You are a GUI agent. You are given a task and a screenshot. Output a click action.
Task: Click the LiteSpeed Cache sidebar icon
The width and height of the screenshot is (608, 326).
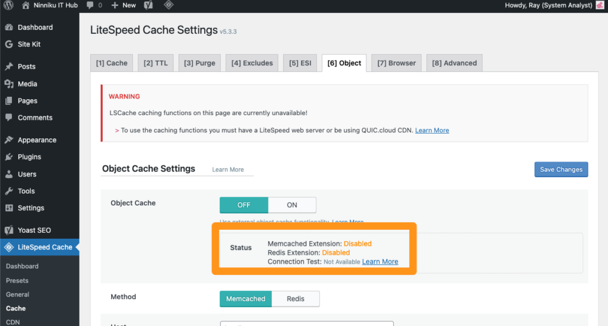pos(9,247)
